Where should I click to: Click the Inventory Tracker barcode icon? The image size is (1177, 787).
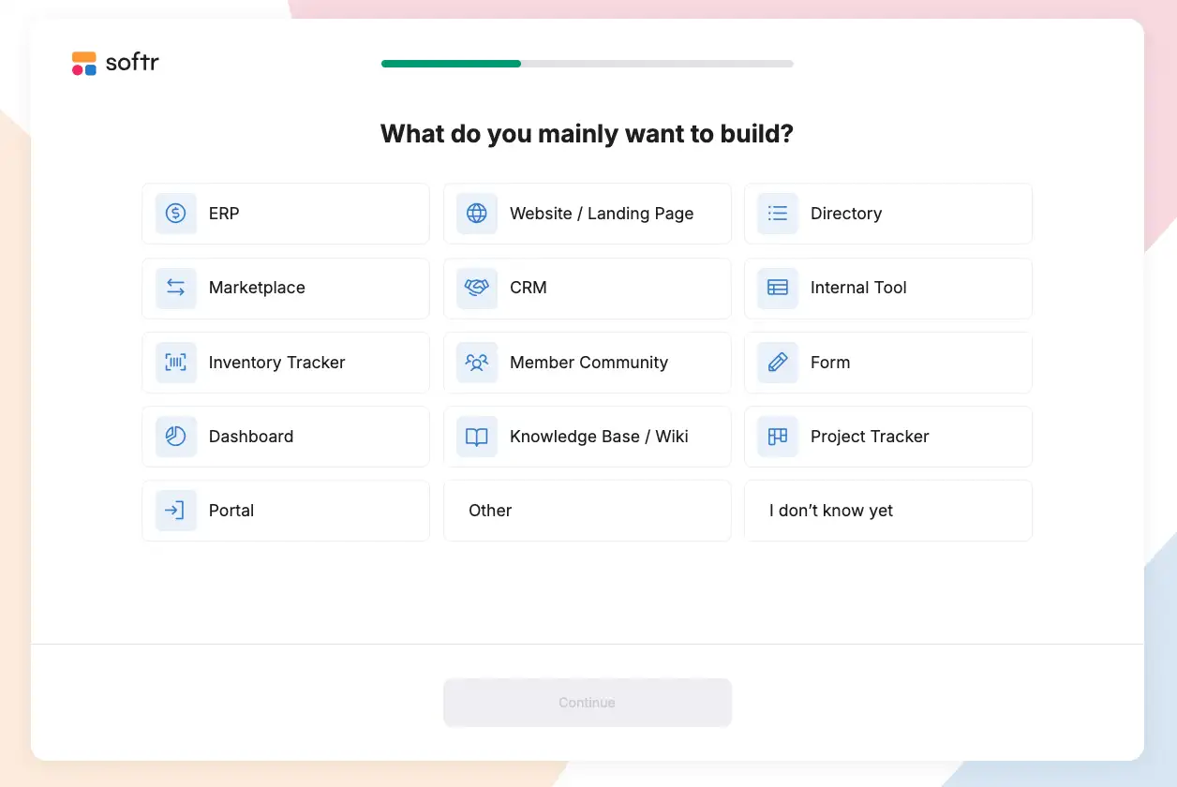(176, 363)
